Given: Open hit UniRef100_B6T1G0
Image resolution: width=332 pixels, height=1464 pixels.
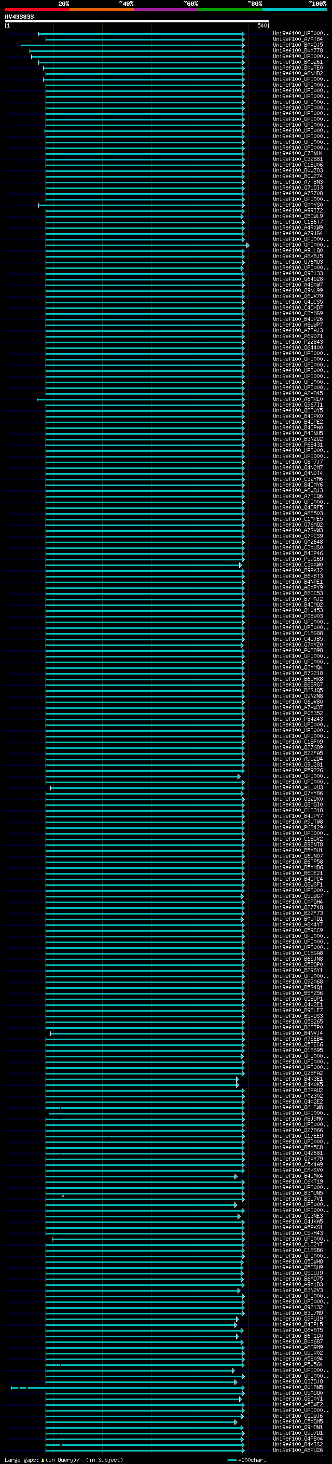Looking at the screenshot, I should pyautogui.click(x=297, y=1336).
